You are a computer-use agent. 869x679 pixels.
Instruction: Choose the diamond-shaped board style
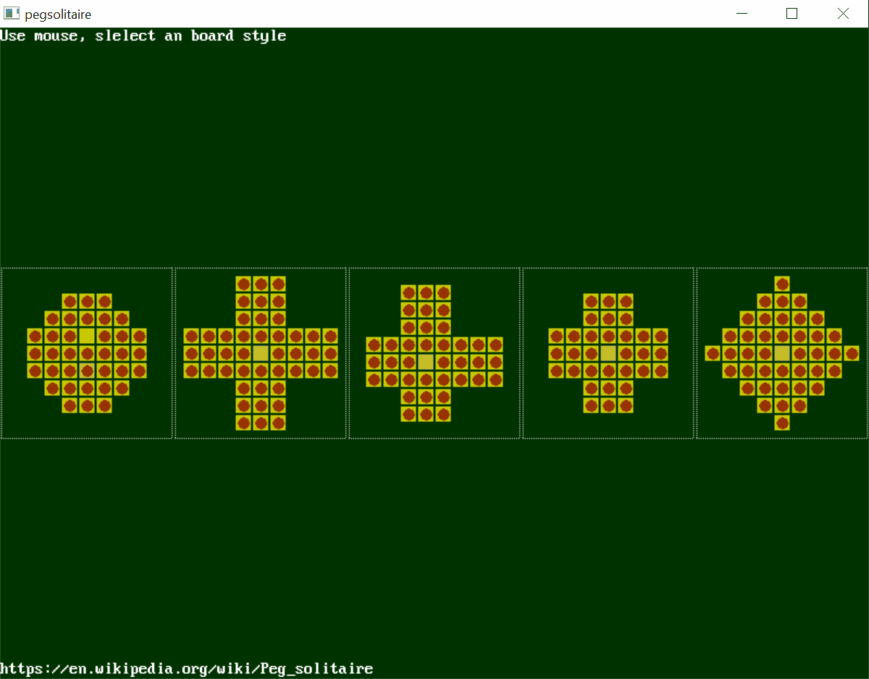click(782, 353)
